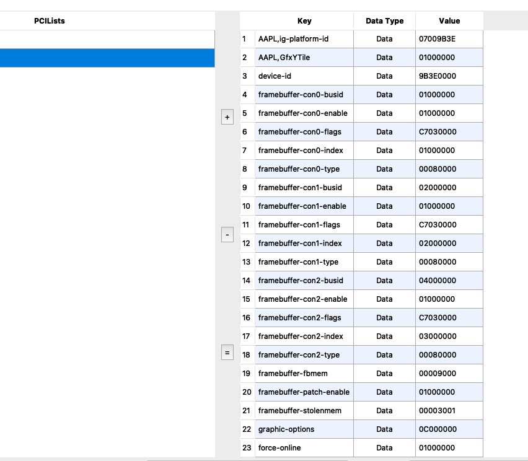Select framebuffer-con1-busid key
The height and width of the screenshot is (461, 528).
(304, 188)
